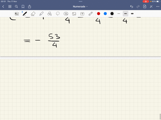Viewport: 161px width, 120px height.
Task: Toggle the zoom window tool
Action: (17, 14)
